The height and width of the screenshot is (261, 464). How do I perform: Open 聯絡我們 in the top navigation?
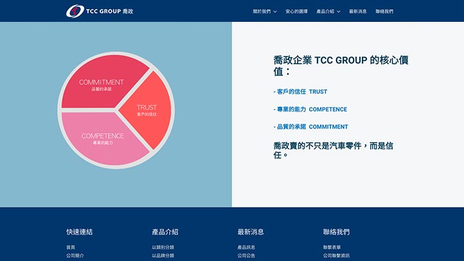click(384, 11)
